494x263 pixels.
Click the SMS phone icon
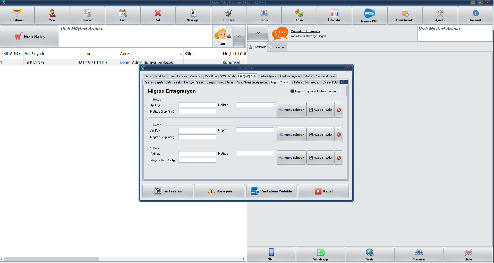(x=271, y=254)
